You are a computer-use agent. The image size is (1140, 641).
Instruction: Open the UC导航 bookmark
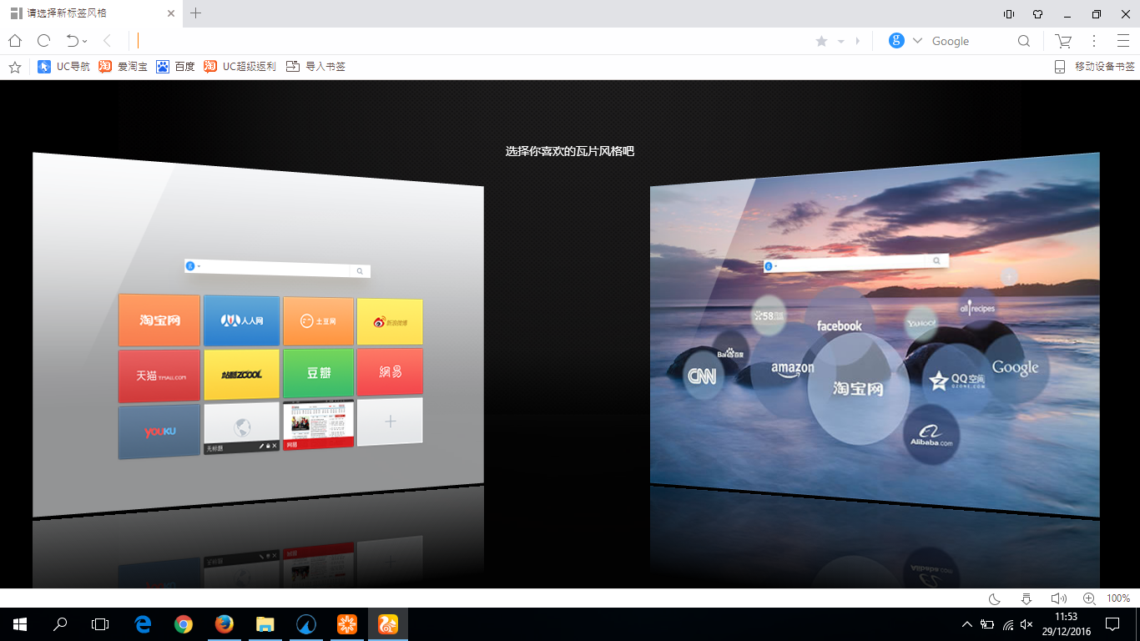tap(64, 67)
